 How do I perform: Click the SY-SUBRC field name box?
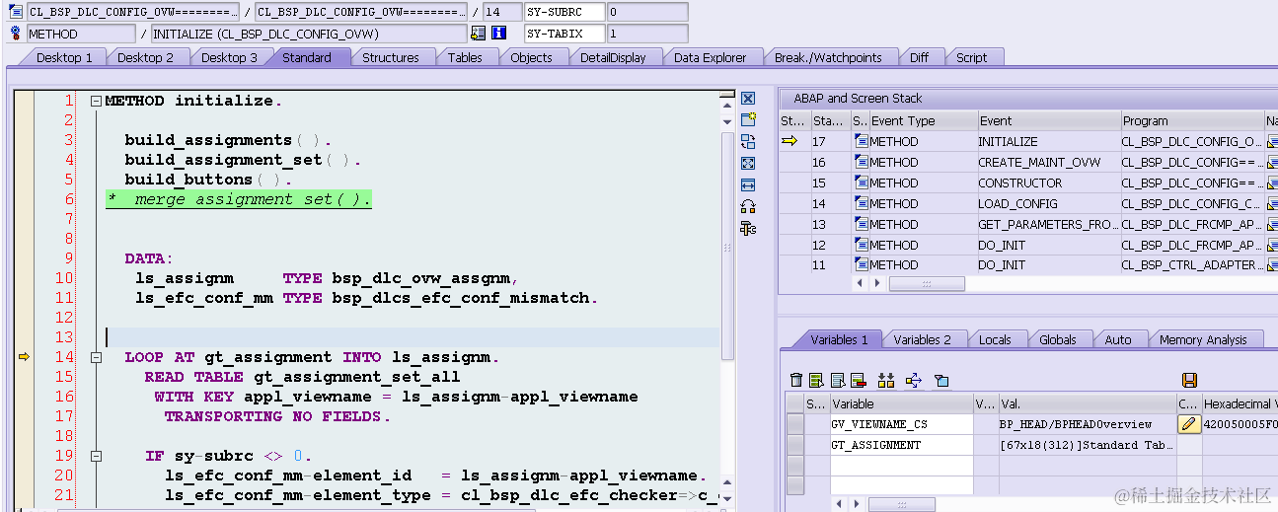pos(564,12)
